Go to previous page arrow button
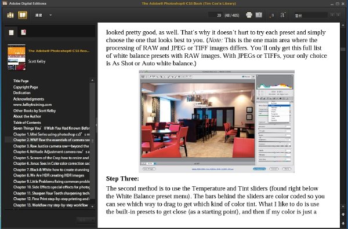The image size is (348, 229). [343, 214]
